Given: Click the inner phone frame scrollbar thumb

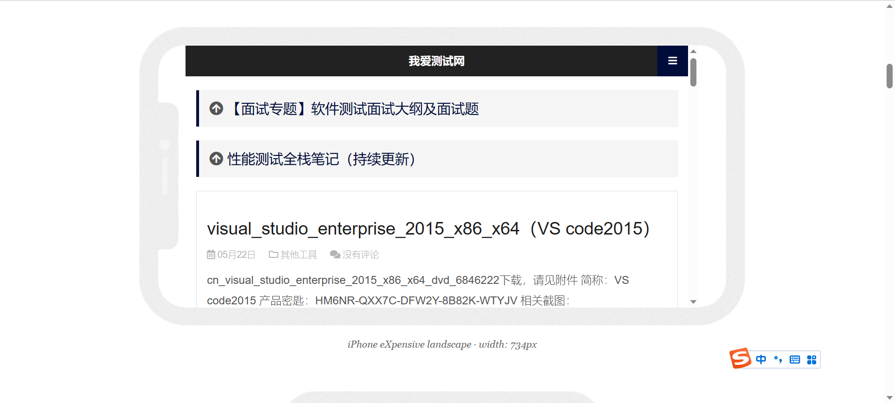Looking at the screenshot, I should point(693,72).
